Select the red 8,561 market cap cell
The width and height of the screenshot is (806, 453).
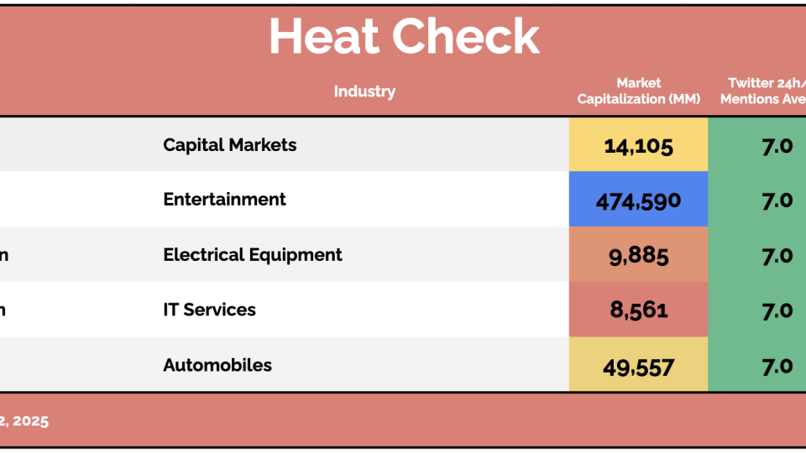tap(638, 310)
